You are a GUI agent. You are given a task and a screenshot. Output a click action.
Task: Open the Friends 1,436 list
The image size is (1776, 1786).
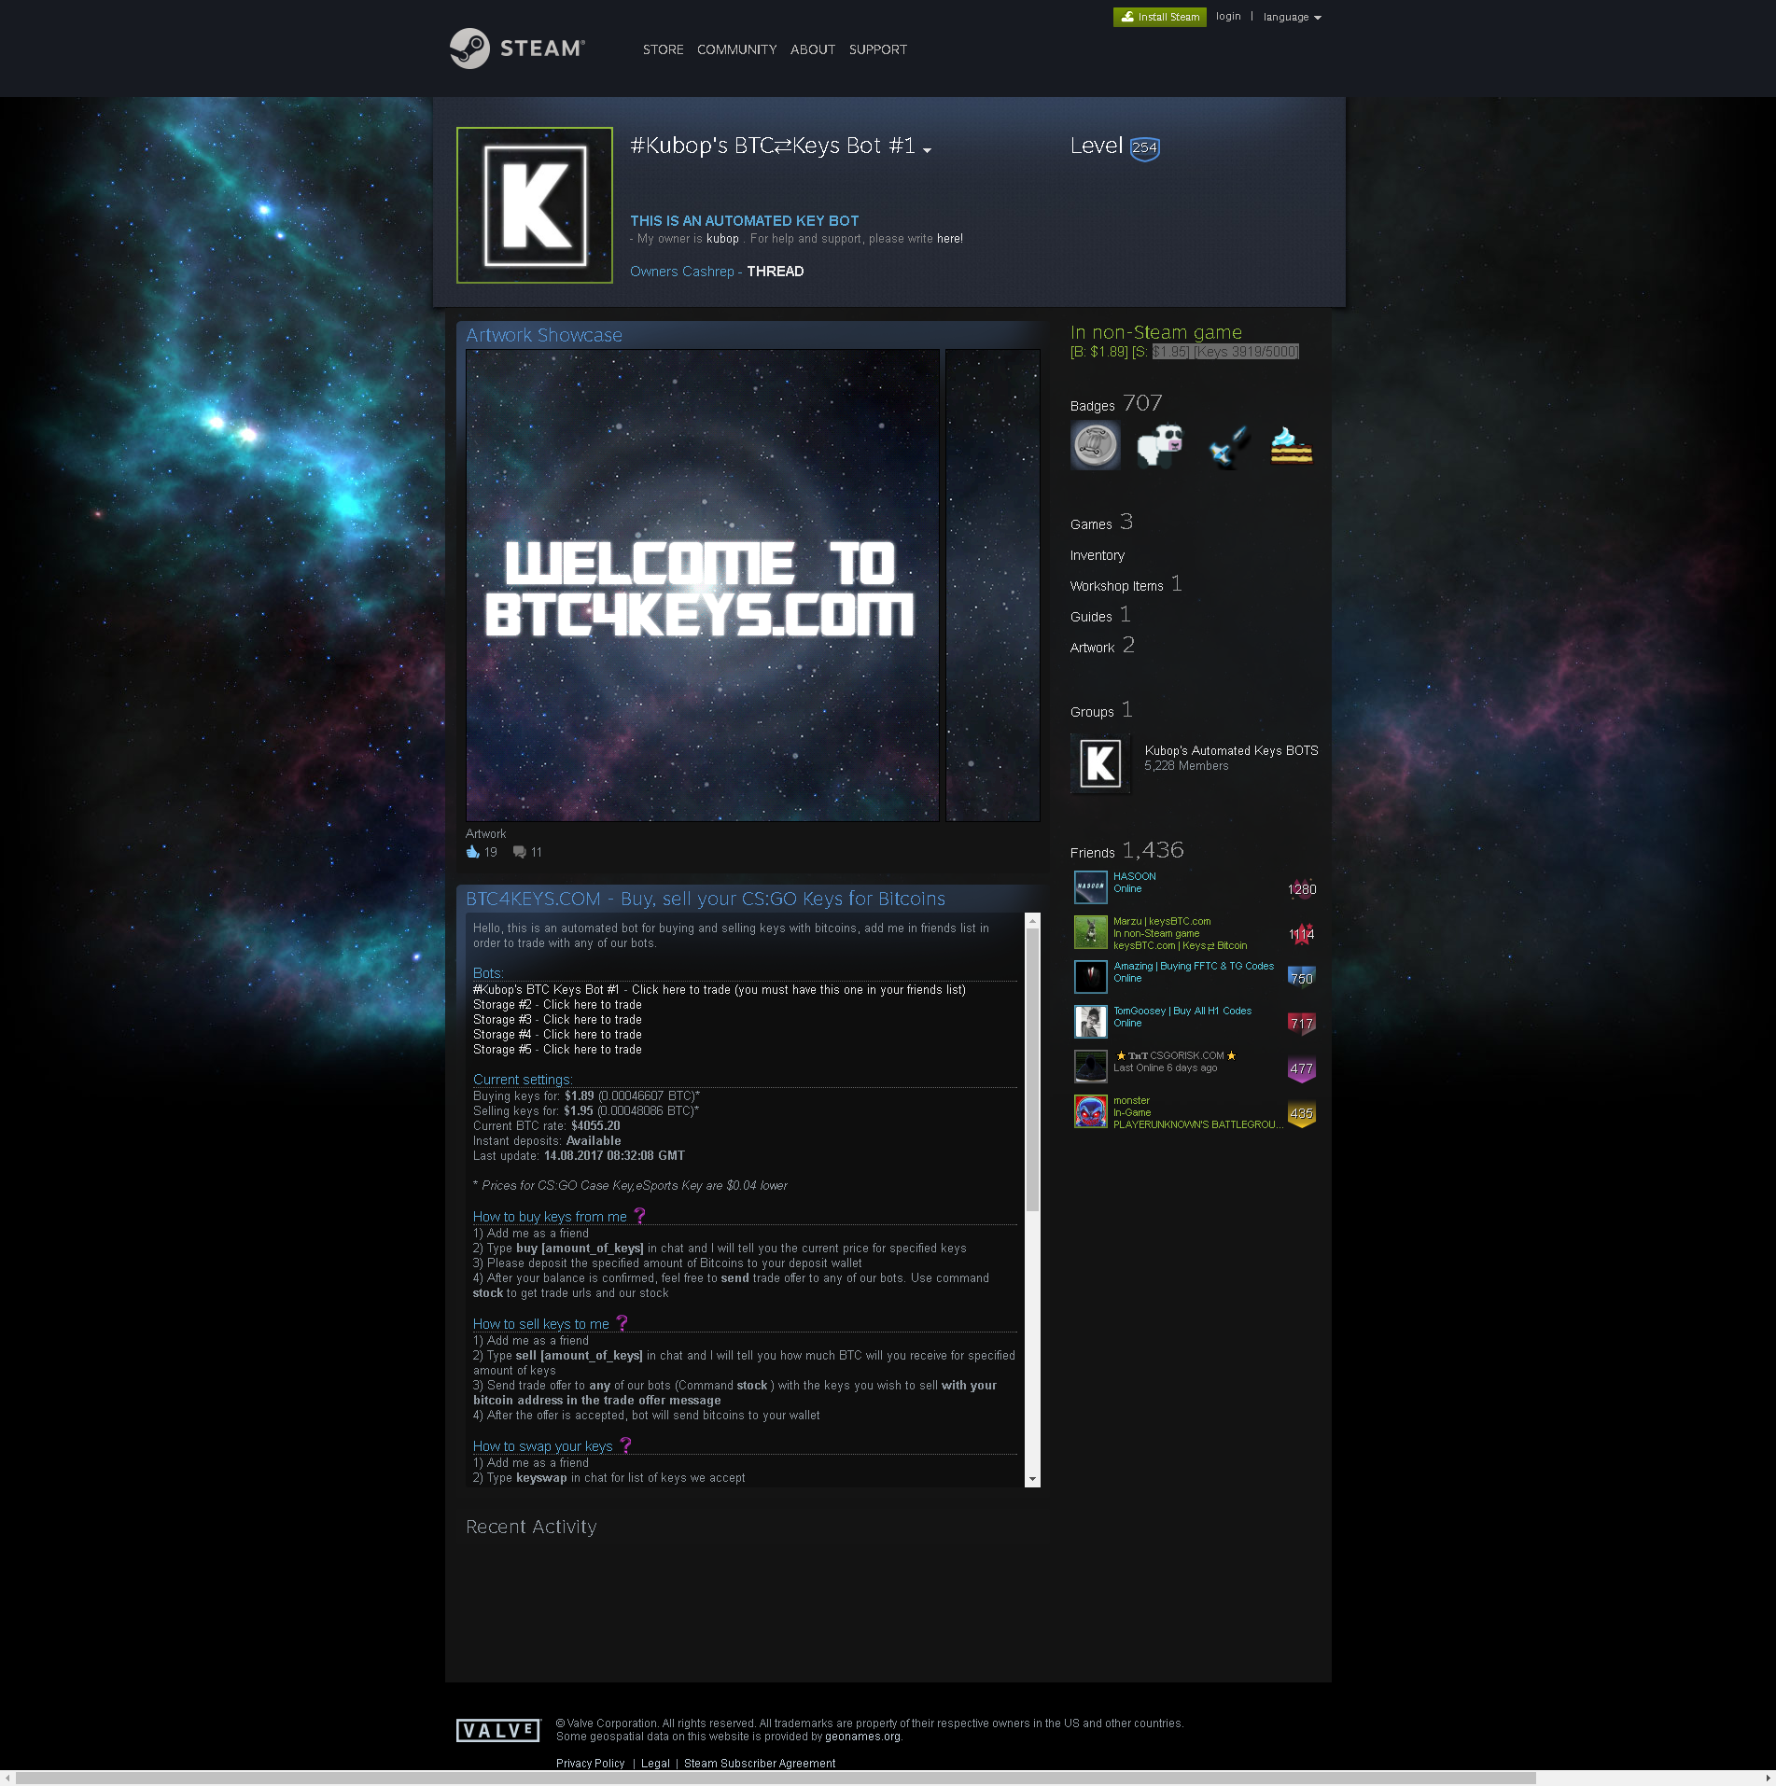tap(1126, 851)
